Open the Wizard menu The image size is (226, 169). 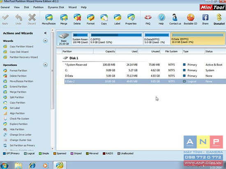(72, 7)
